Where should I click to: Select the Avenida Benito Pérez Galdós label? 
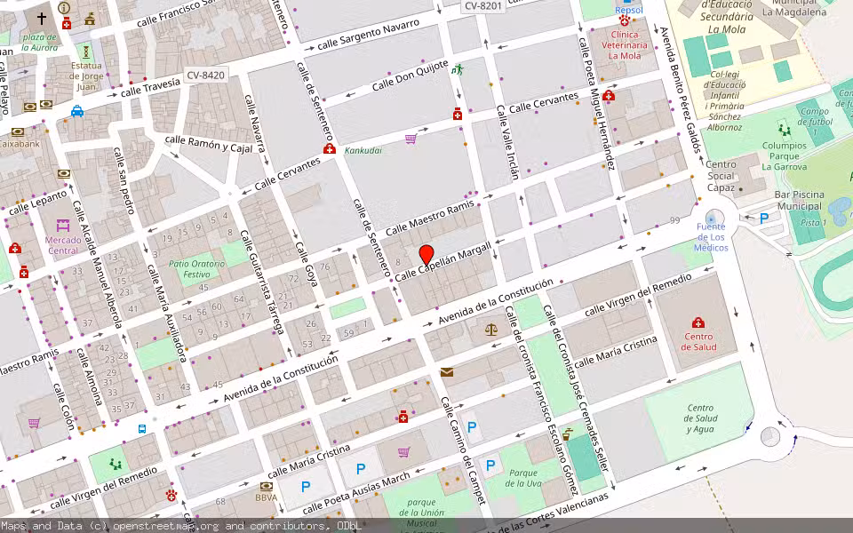[680, 89]
